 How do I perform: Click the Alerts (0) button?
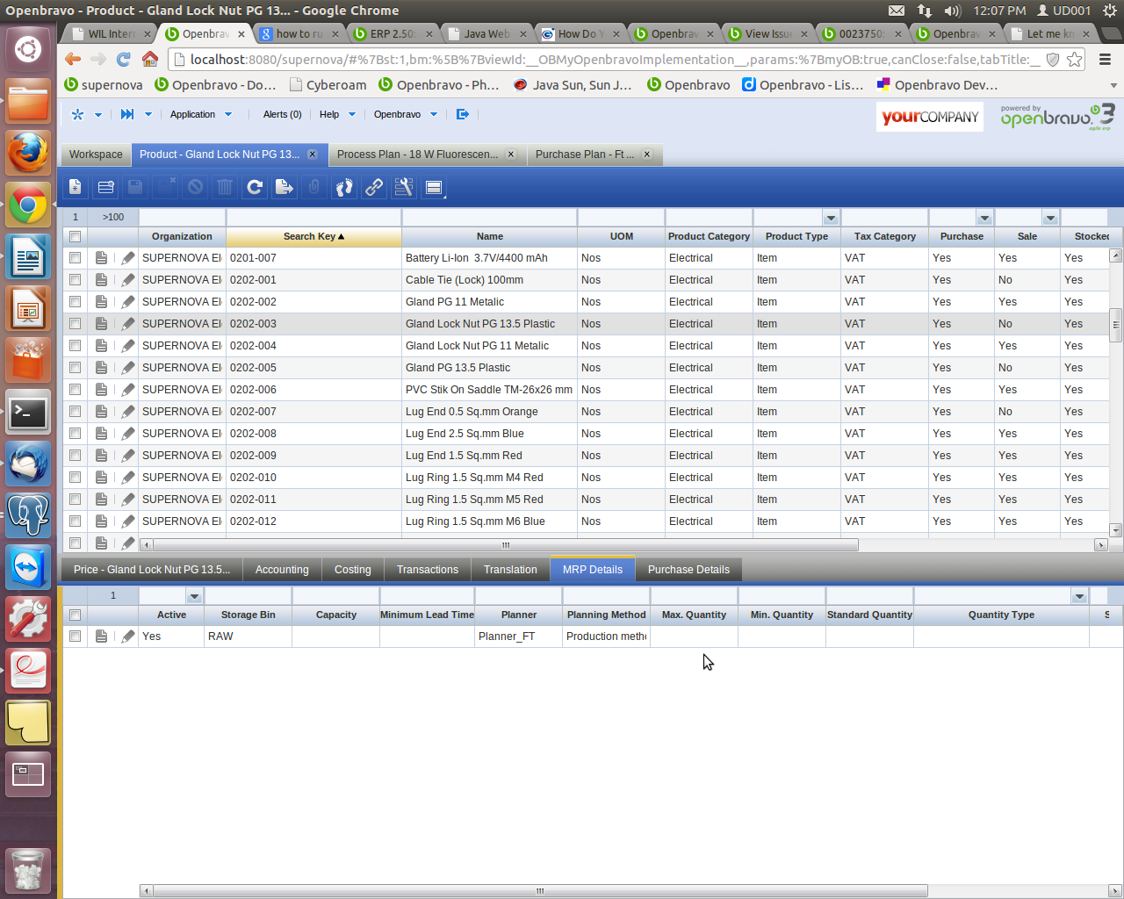[282, 114]
